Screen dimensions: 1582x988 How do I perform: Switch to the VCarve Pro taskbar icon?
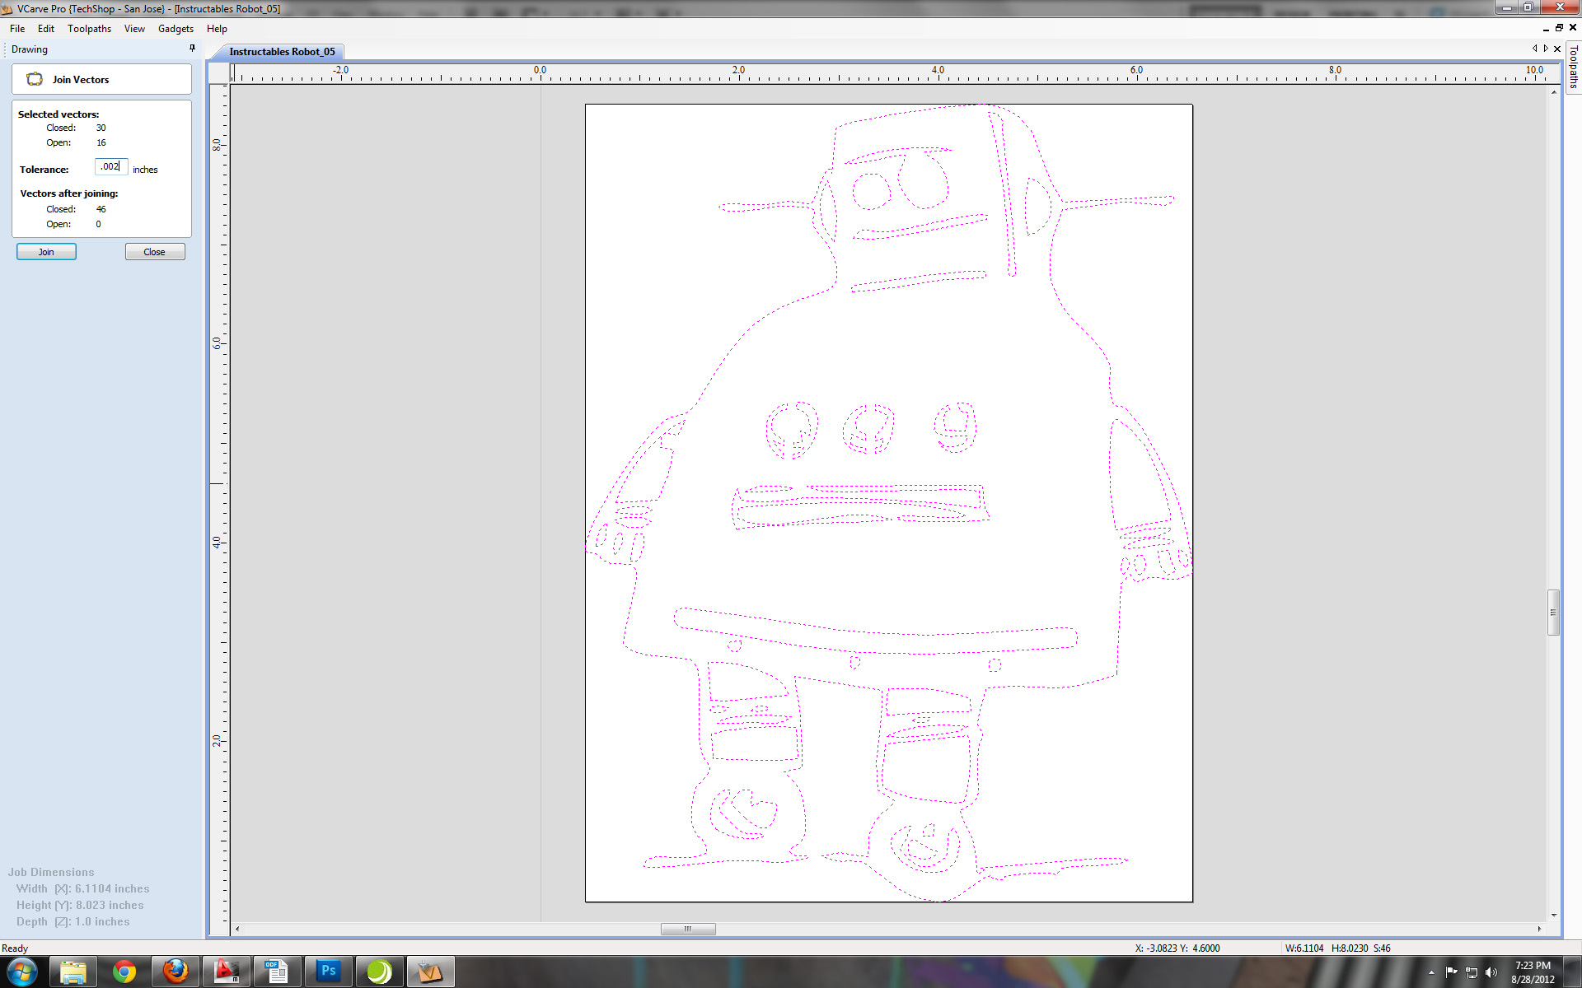pyautogui.click(x=430, y=972)
